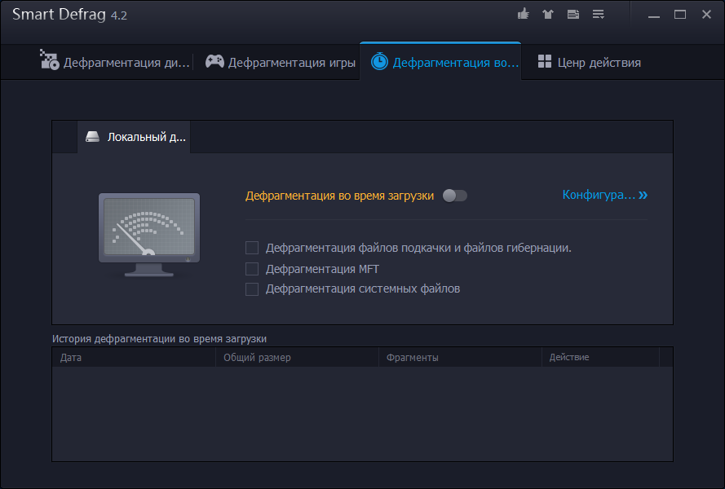The width and height of the screenshot is (725, 489).
Task: Click the local disk drive icon
Action: [x=93, y=137]
